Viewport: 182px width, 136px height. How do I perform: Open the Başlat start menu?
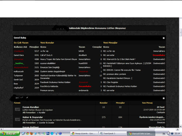click(10, 133)
